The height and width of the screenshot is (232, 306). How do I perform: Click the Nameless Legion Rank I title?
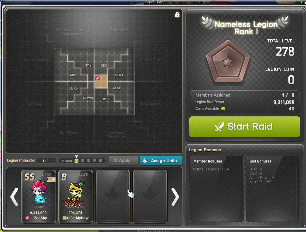point(246,28)
